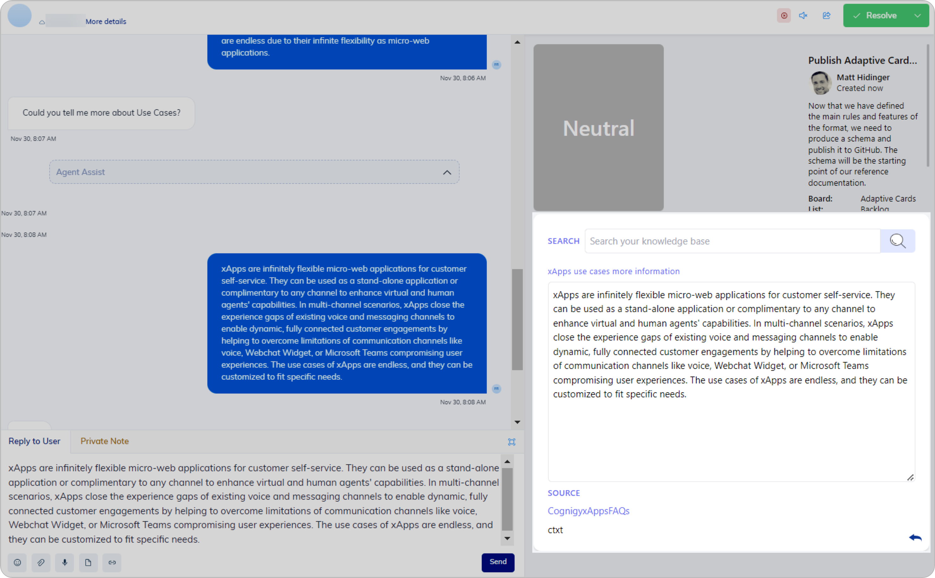
Task: Click the conversation scrollbar down arrow
Action: tap(517, 422)
